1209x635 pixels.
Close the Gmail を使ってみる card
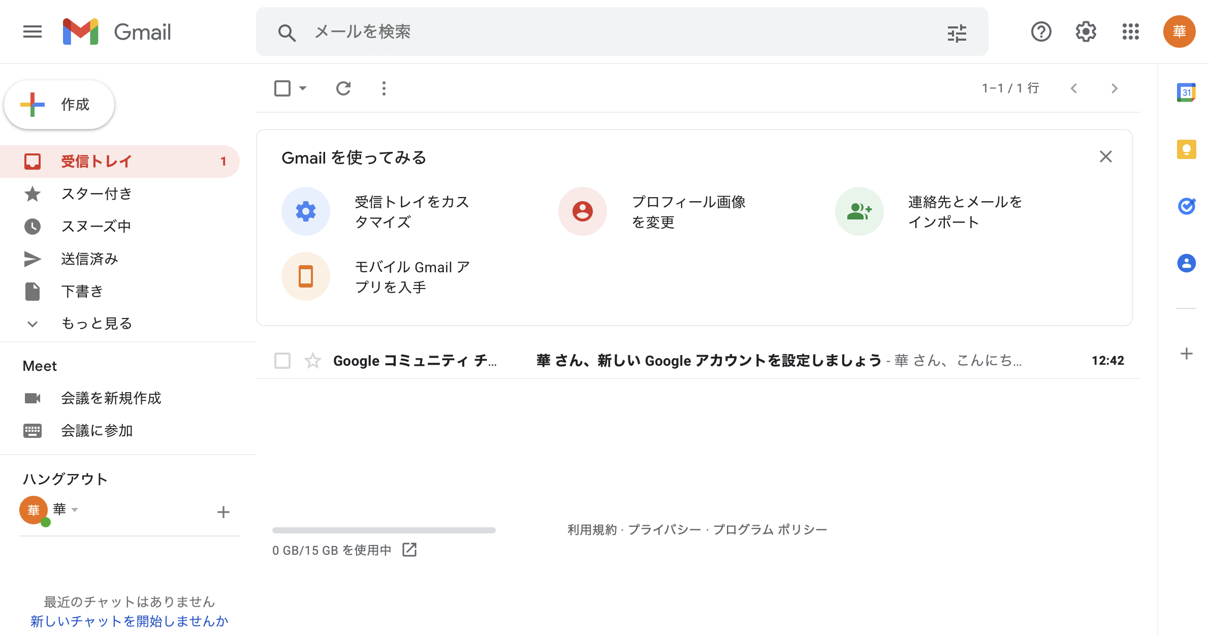(1106, 156)
